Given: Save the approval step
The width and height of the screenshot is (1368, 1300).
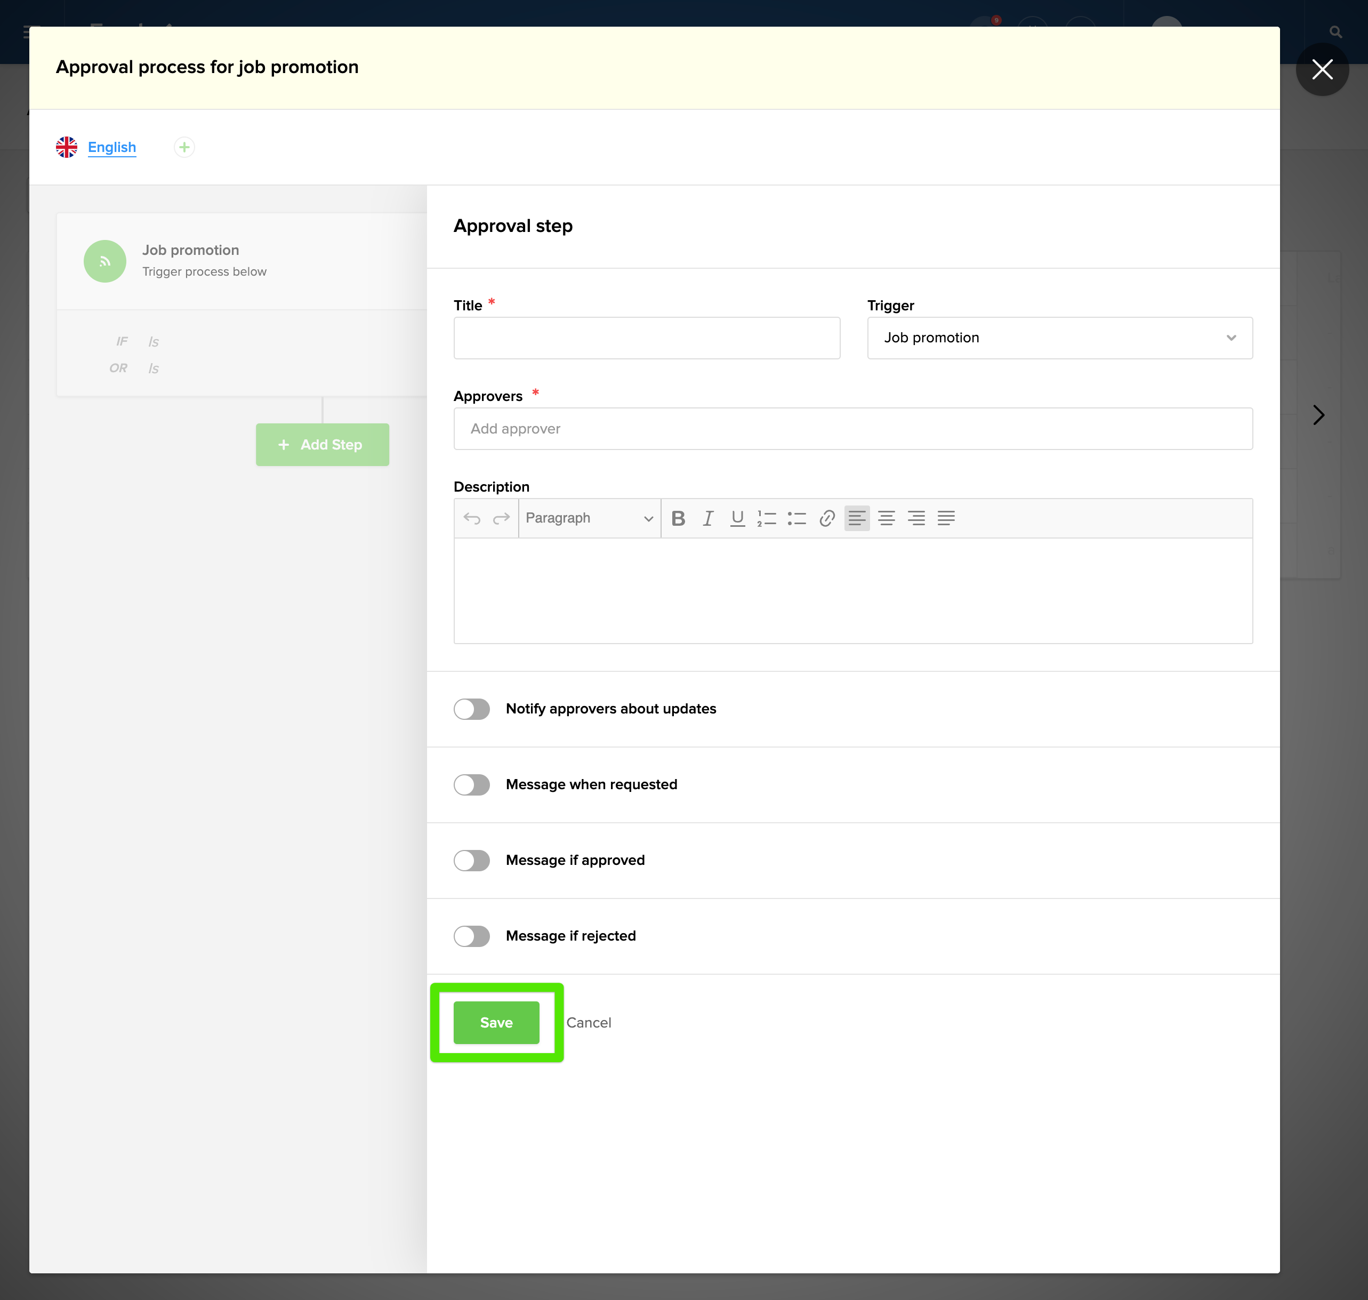Looking at the screenshot, I should [496, 1023].
